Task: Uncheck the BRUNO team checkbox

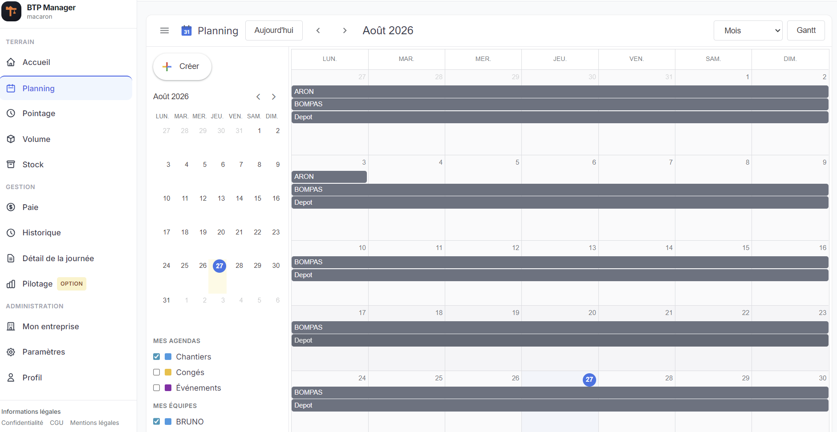Action: (x=157, y=422)
